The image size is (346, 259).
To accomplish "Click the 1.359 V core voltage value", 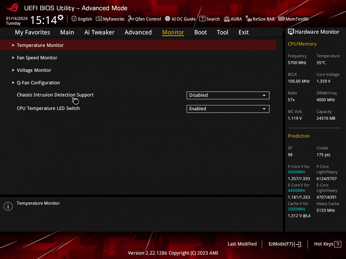I will (323, 81).
